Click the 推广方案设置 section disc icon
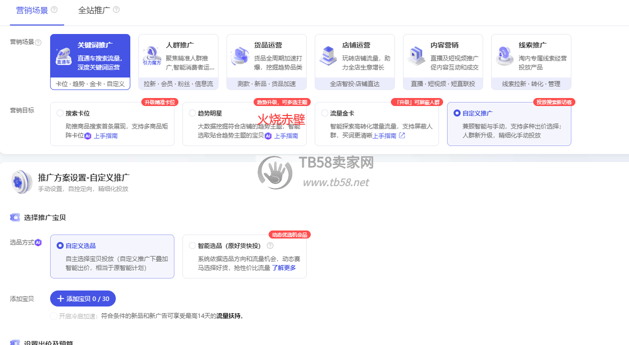Image resolution: width=629 pixels, height=345 pixels. tap(22, 182)
